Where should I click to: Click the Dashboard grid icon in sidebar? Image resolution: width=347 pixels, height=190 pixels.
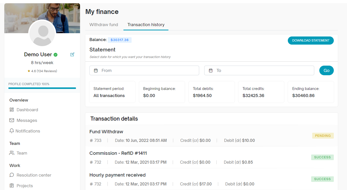[x=12, y=110]
